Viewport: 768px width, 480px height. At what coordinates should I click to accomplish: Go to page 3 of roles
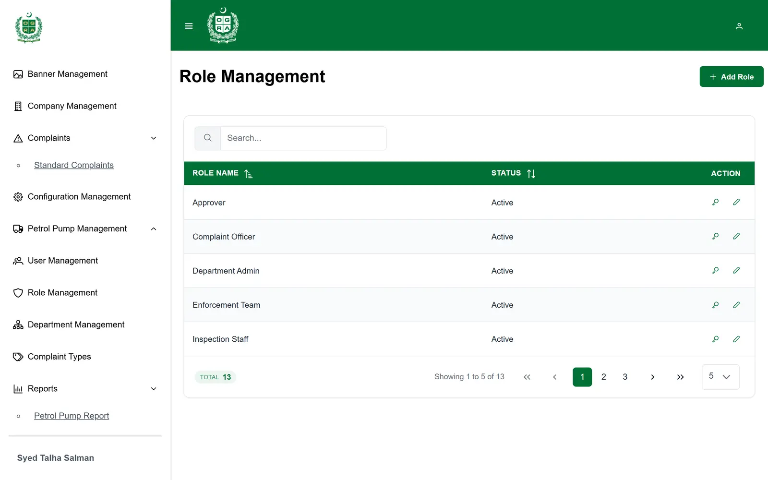(625, 377)
